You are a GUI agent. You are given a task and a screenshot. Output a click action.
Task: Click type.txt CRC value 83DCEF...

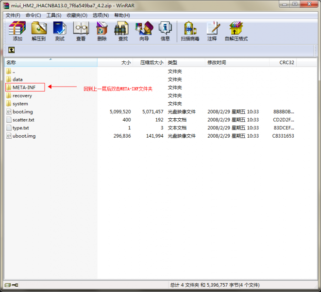284,128
